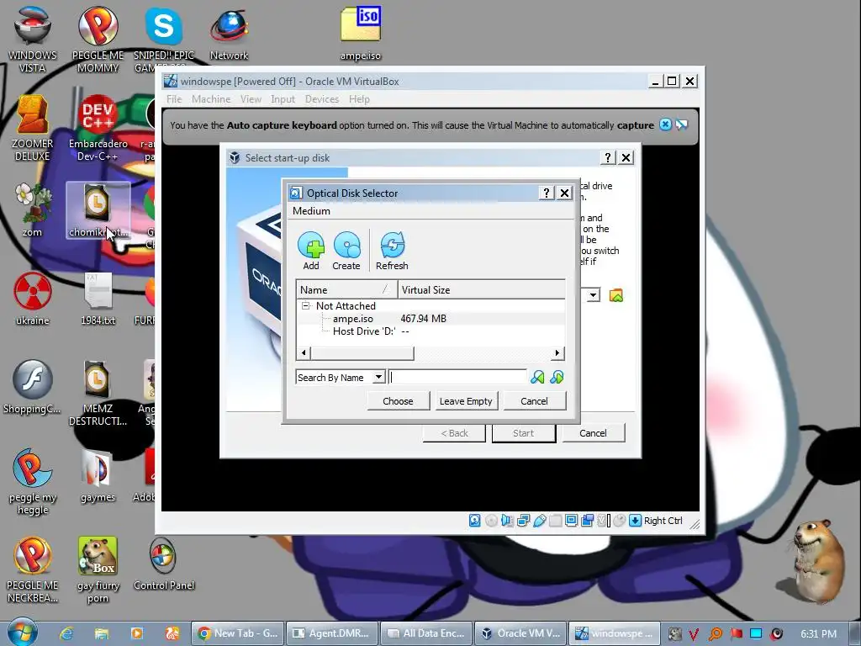This screenshot has height=646, width=861.
Task: Select the Control Panel desktop icon
Action: click(x=164, y=564)
